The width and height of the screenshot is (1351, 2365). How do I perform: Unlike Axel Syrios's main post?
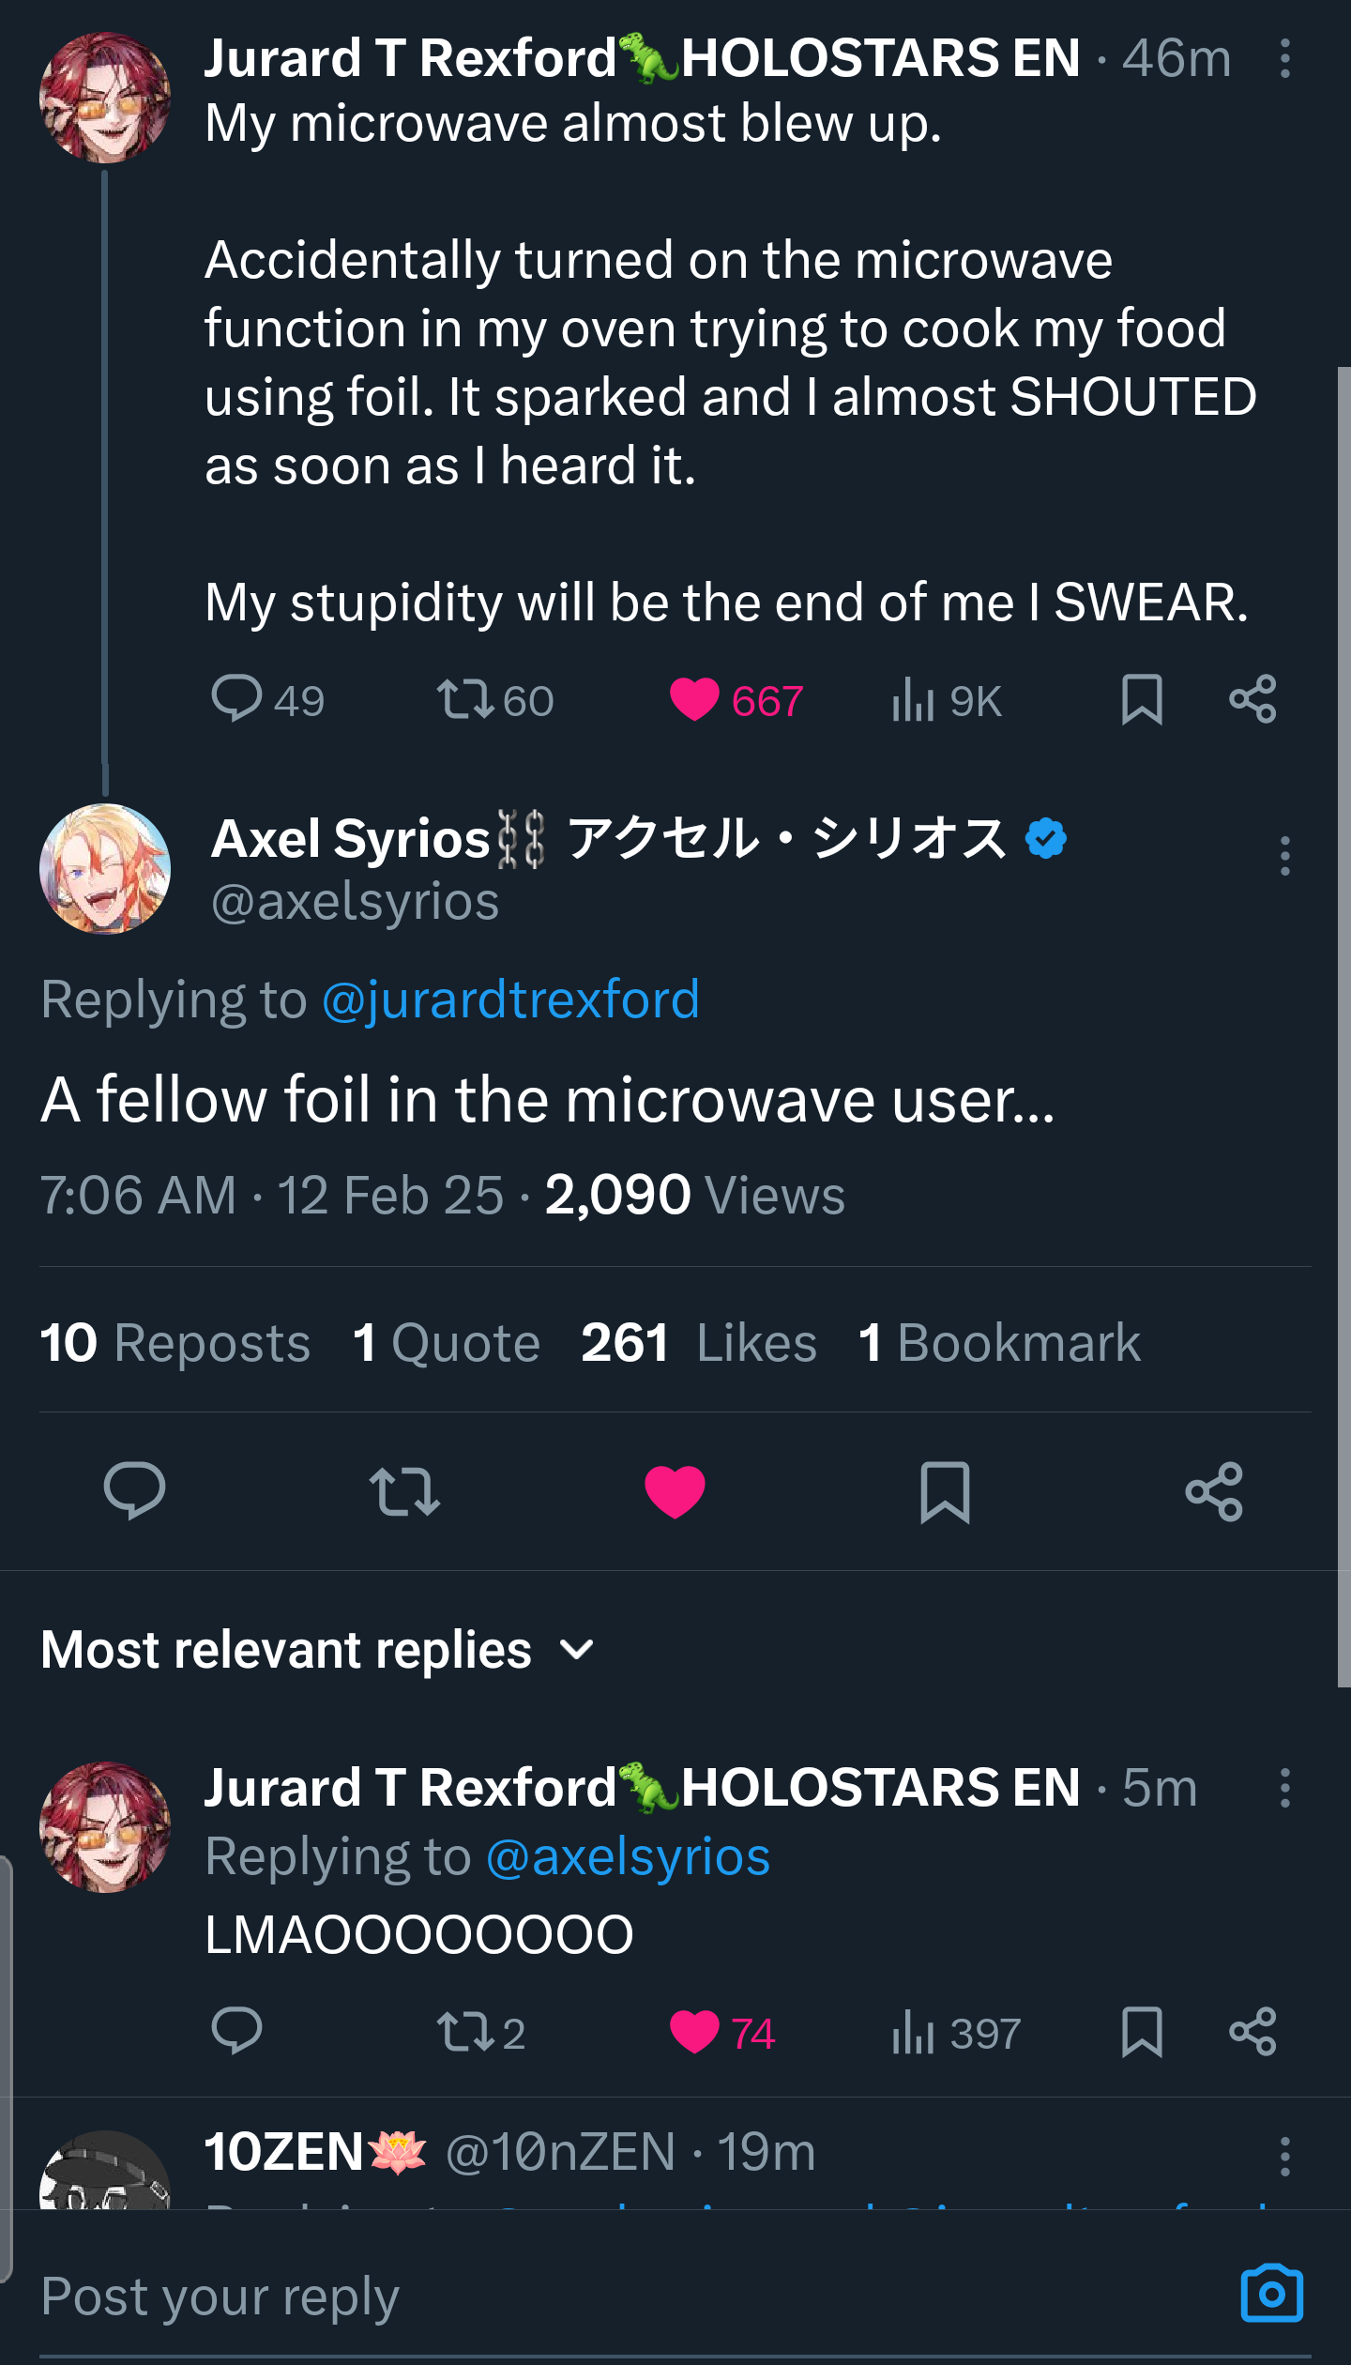(x=675, y=1491)
